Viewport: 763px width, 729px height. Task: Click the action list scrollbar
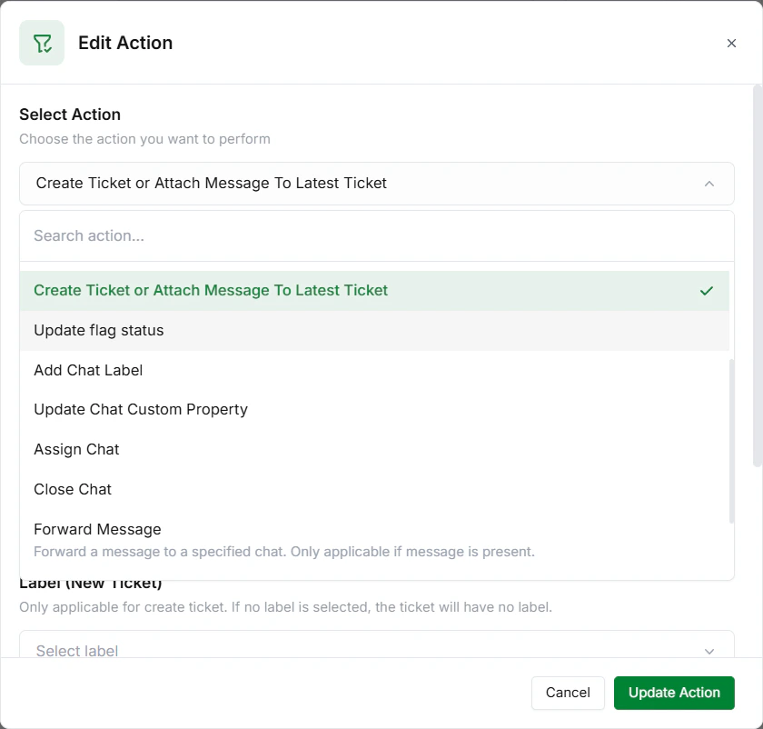pos(731,441)
